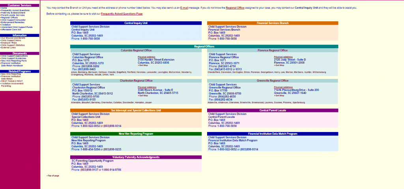Click the Columbia Regional Office heading
Image resolution: width=404 pixels, height=189 pixels.
point(136,51)
